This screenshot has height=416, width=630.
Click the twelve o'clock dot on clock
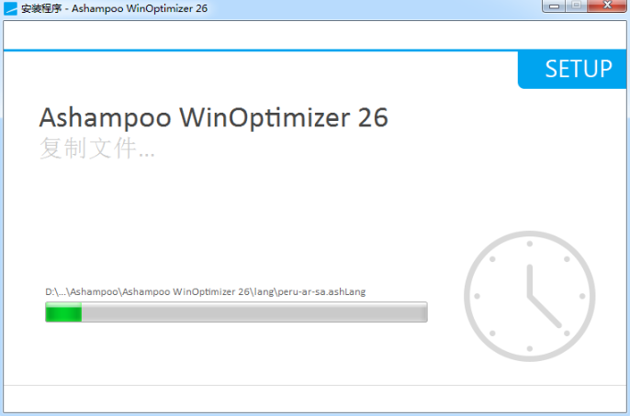point(530,244)
